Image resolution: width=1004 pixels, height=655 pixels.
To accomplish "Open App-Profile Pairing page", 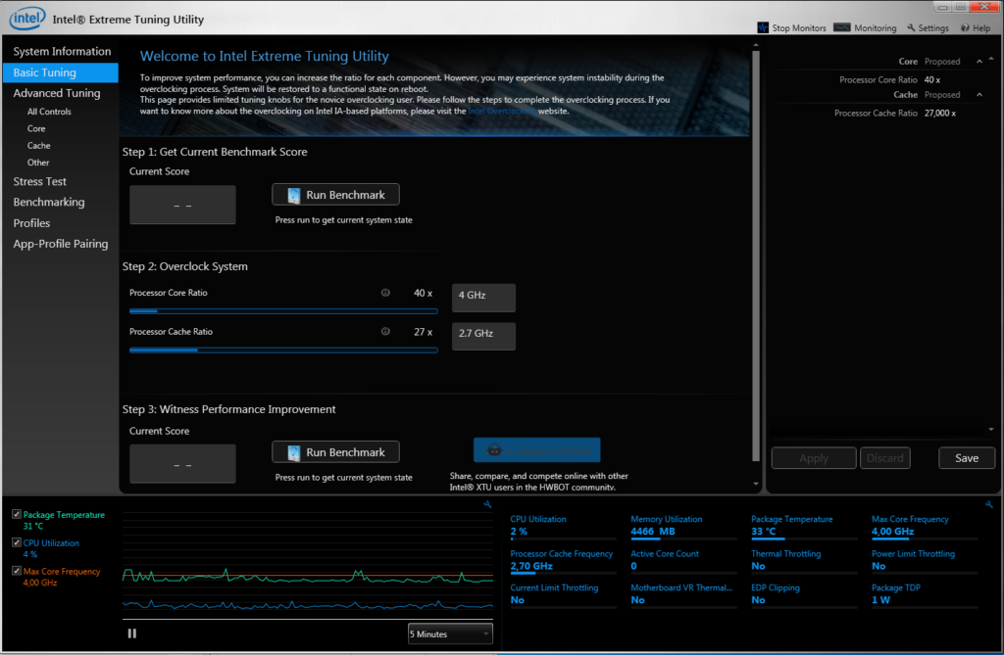I will [61, 244].
